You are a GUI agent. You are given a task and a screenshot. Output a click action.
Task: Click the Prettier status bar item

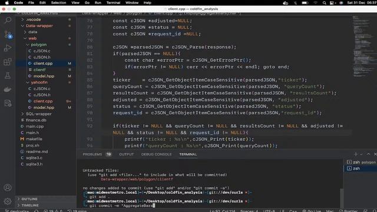point(349,211)
